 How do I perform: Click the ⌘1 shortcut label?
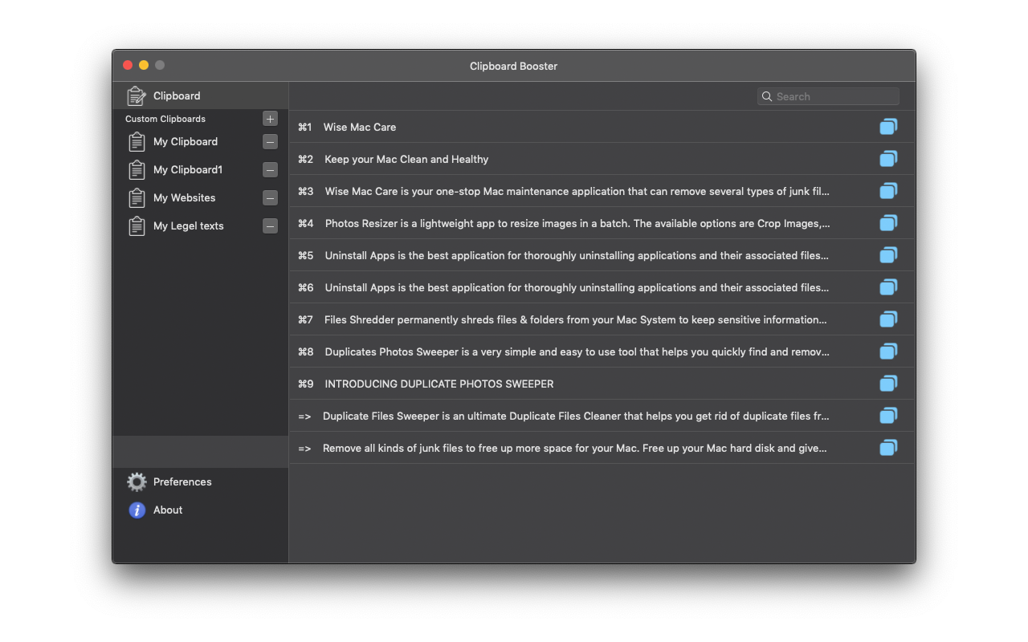click(x=304, y=127)
